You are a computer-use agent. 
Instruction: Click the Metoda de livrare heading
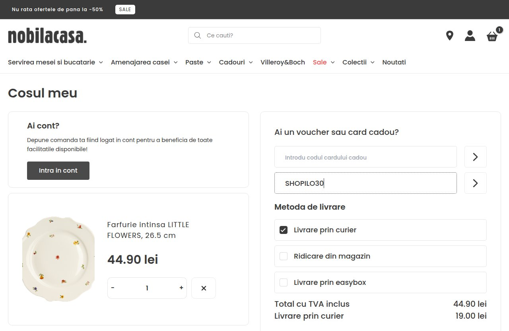[x=310, y=207]
